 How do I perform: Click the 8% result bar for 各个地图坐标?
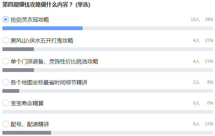pyautogui.click(x=11, y=91)
